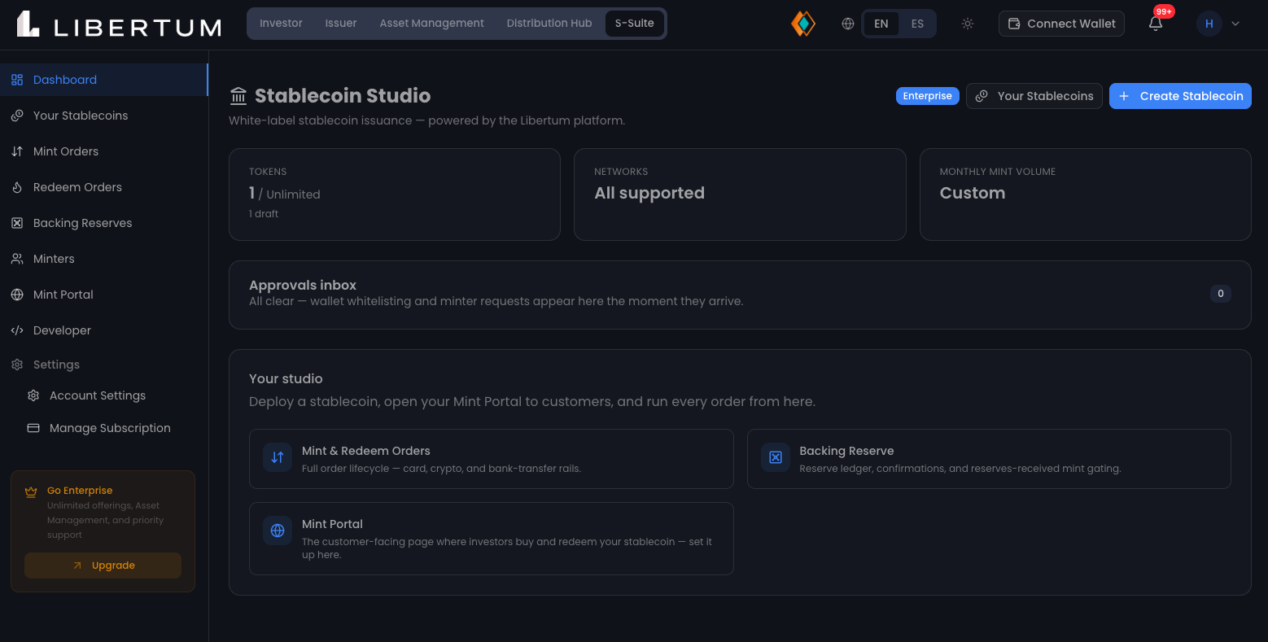Click Backing Reserve card icon
The image size is (1268, 642).
[x=776, y=457]
